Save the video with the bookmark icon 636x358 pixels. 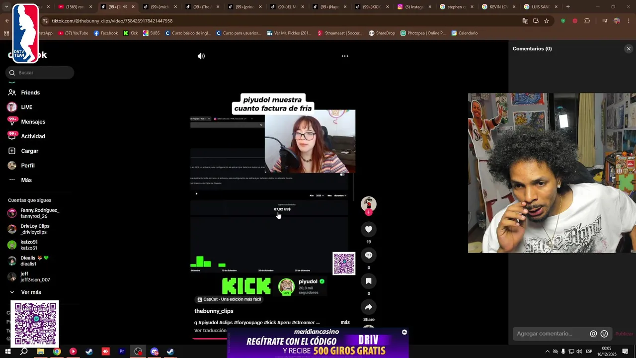tap(369, 281)
